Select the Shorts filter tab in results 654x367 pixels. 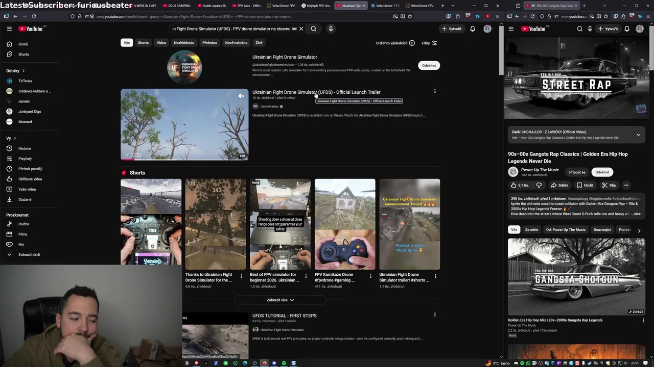(x=143, y=43)
